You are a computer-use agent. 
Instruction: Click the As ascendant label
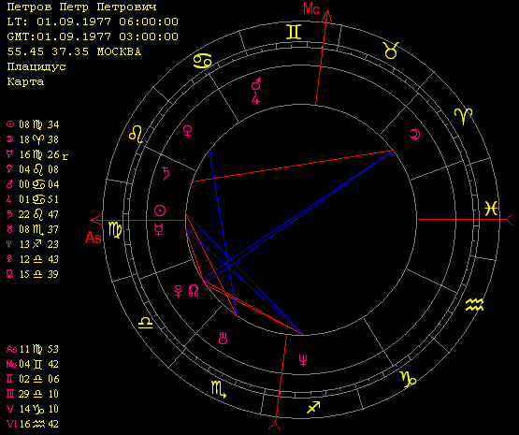click(x=93, y=238)
